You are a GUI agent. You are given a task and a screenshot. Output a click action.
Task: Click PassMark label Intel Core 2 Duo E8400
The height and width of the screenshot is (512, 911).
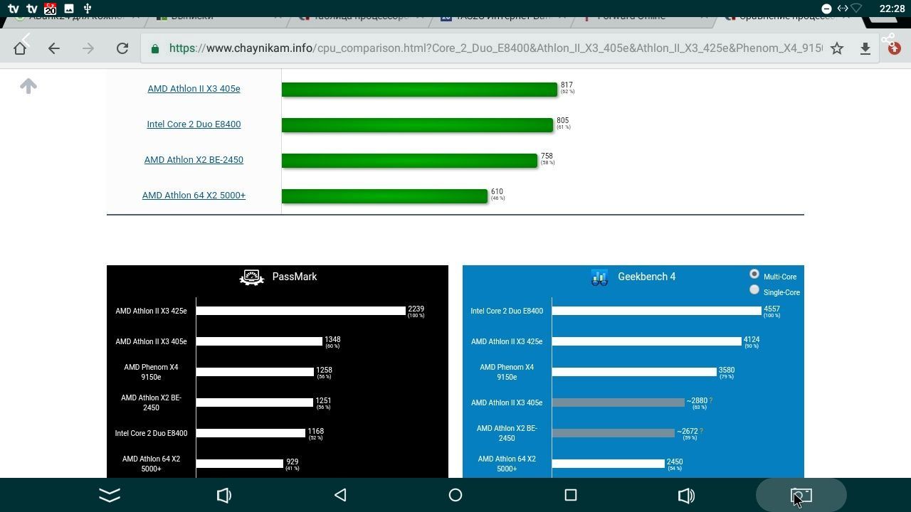pyautogui.click(x=151, y=433)
